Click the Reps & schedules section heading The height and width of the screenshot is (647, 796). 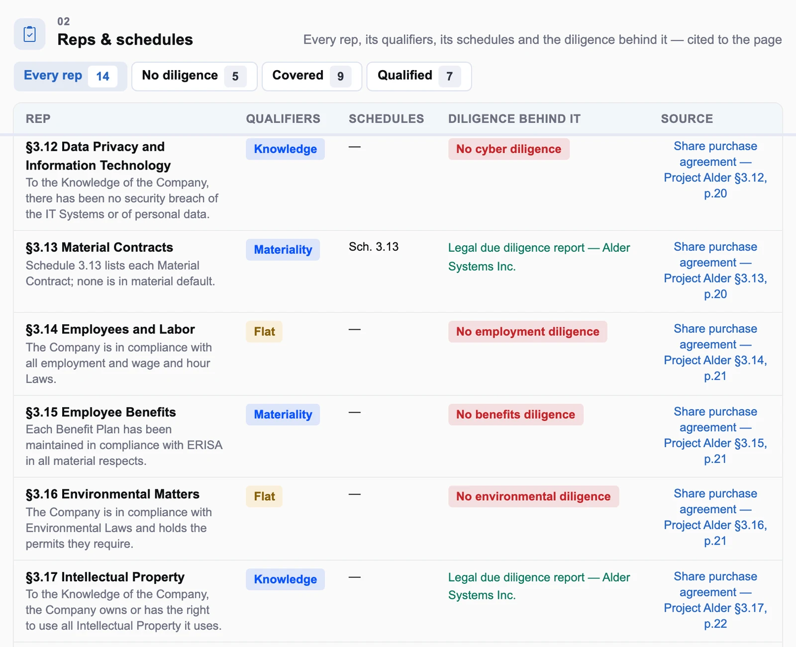[125, 39]
